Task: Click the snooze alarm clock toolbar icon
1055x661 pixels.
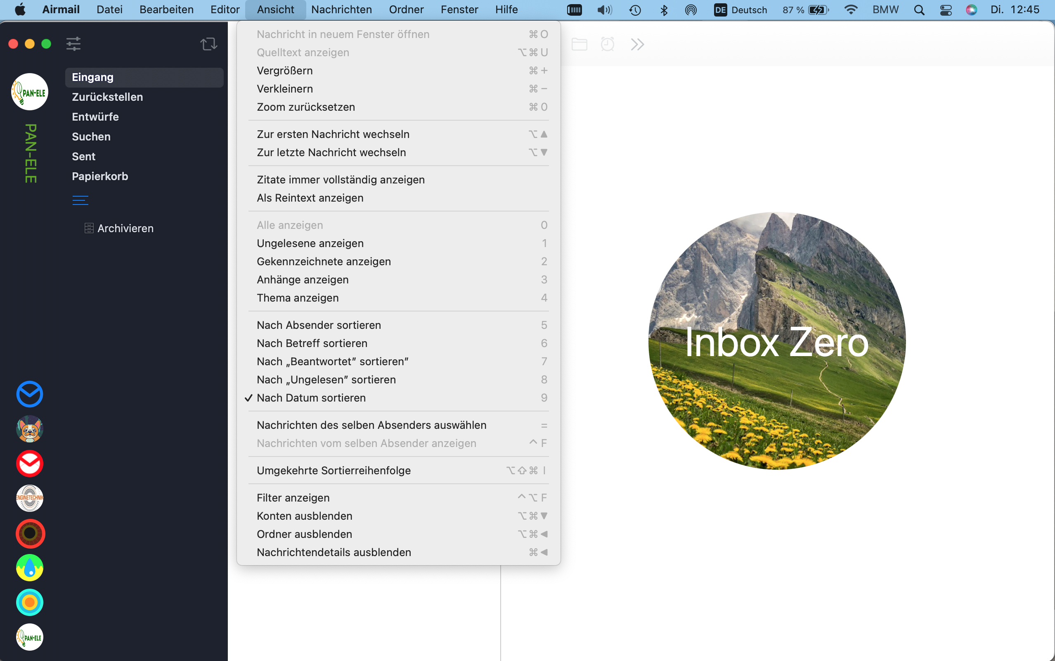Action: (608, 44)
